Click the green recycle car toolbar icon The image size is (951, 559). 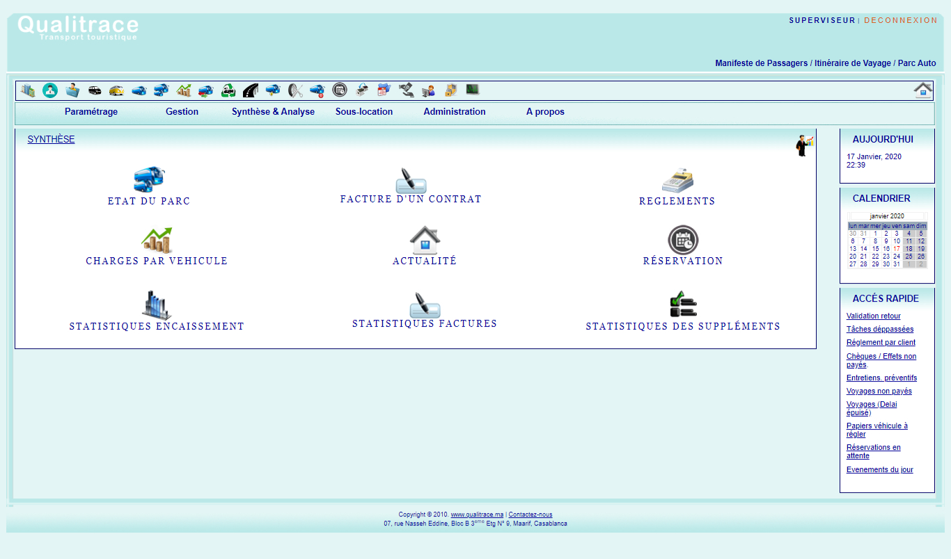(x=228, y=90)
